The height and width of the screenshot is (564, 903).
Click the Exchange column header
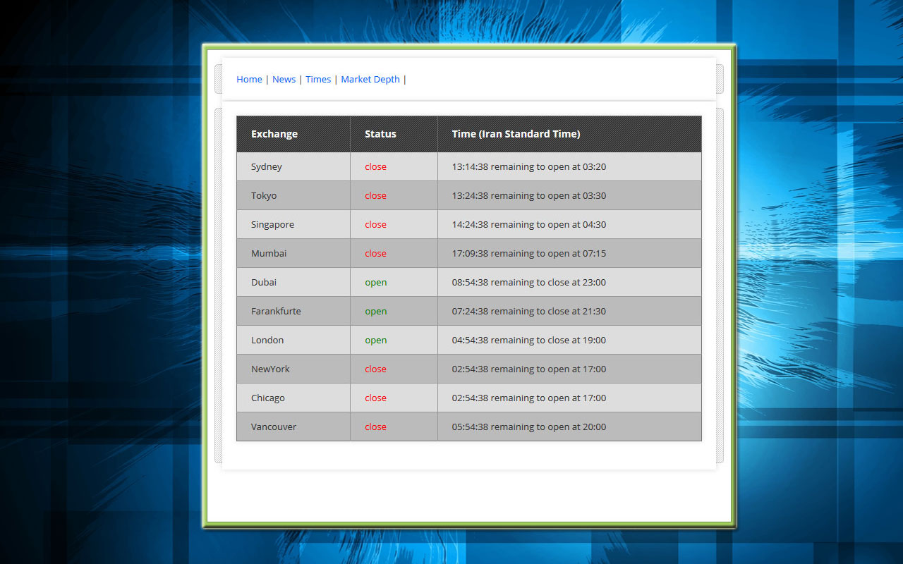pyautogui.click(x=274, y=134)
